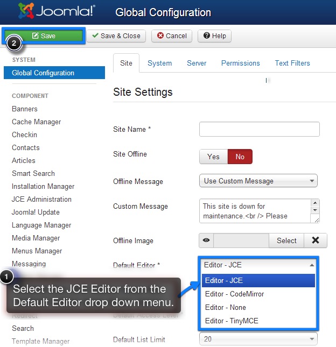The height and width of the screenshot is (347, 336).
Task: Click red X icon on Cancel
Action: (x=160, y=36)
